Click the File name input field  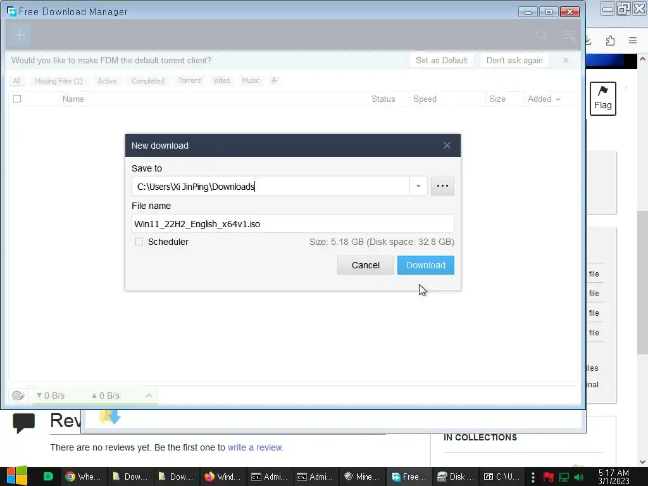pyautogui.click(x=292, y=223)
